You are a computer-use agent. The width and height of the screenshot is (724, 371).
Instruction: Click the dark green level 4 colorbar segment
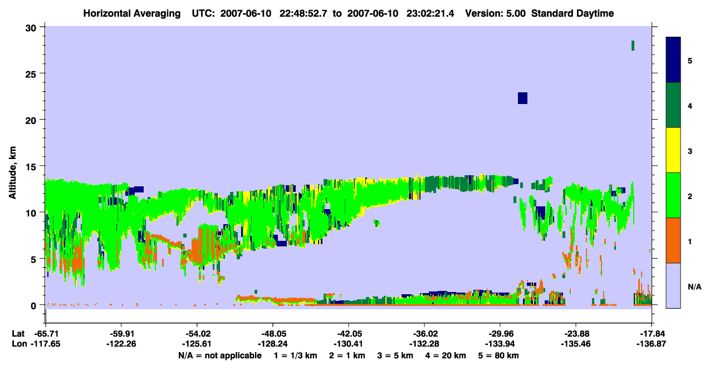point(673,105)
